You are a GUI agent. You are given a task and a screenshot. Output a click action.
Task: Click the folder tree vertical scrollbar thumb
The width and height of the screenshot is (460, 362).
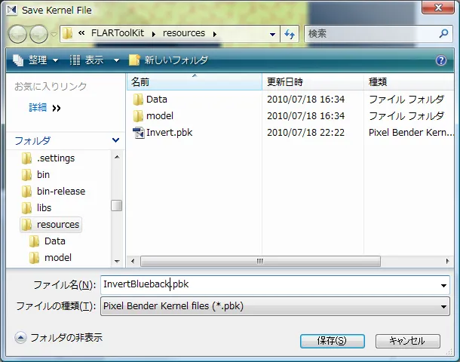[117, 205]
